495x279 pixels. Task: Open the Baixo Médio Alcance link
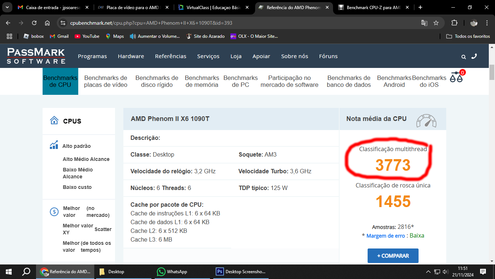(x=78, y=173)
